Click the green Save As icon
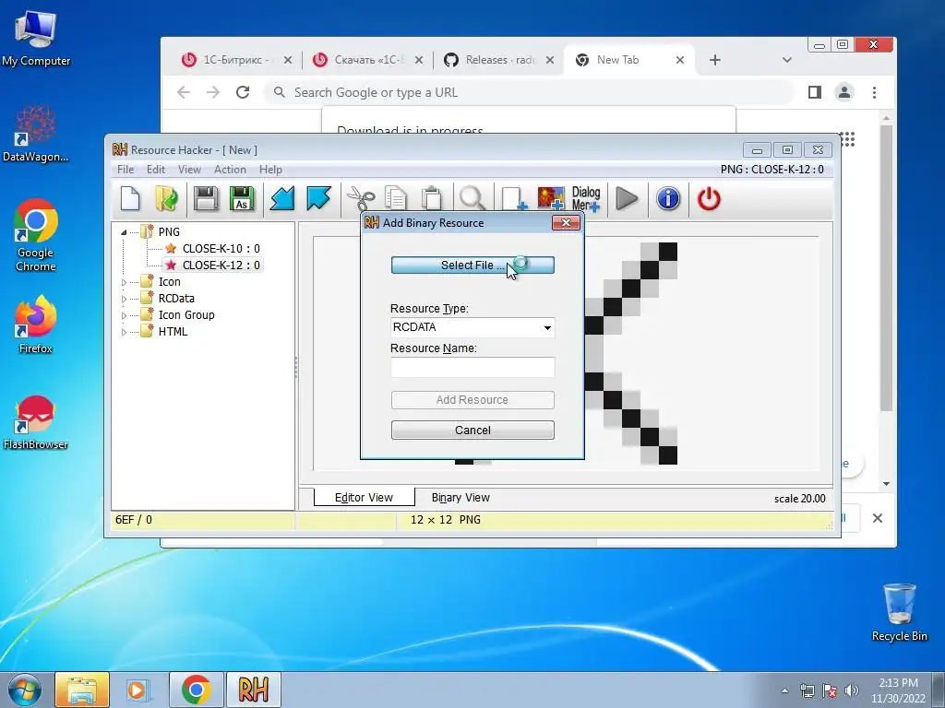Image resolution: width=945 pixels, height=708 pixels. tap(242, 199)
